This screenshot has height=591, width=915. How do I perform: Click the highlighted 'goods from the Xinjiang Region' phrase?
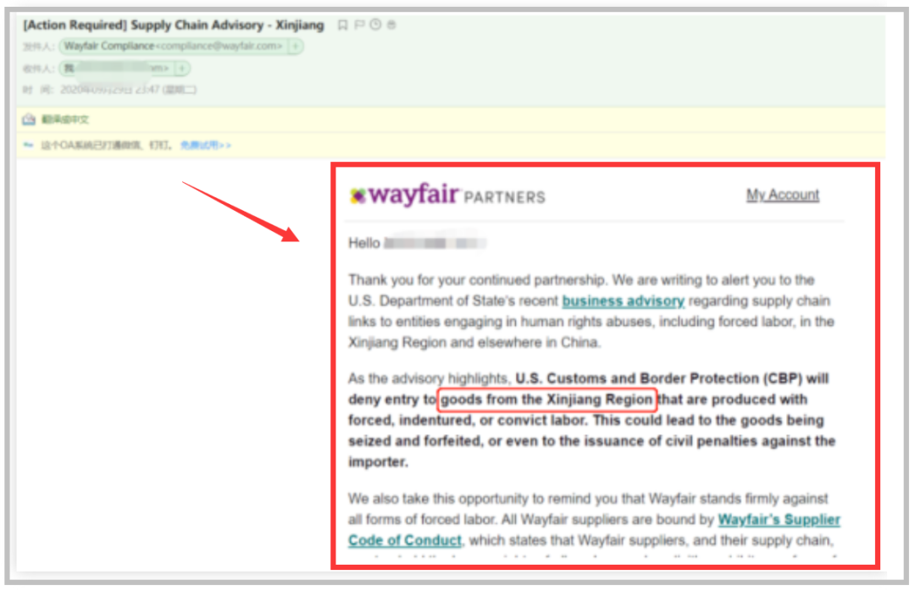tap(546, 400)
